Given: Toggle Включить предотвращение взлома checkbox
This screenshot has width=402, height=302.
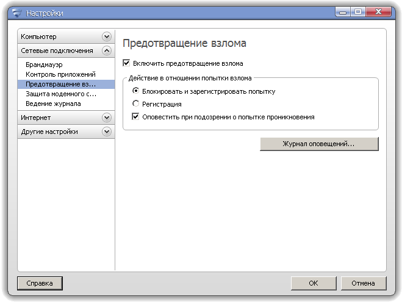Looking at the screenshot, I should click(x=126, y=63).
